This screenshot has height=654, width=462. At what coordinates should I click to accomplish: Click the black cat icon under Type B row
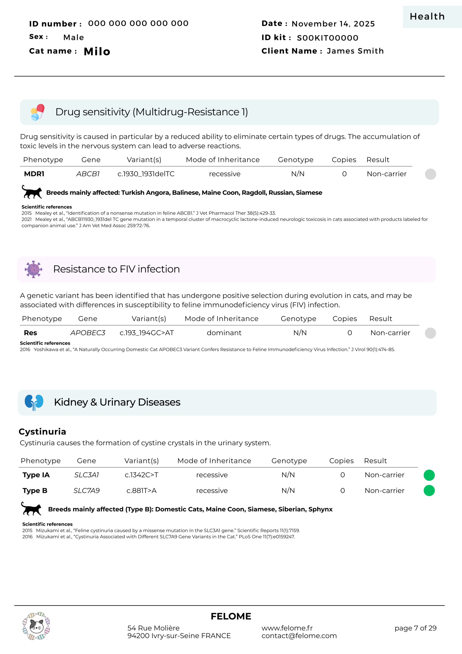[x=31, y=508]
